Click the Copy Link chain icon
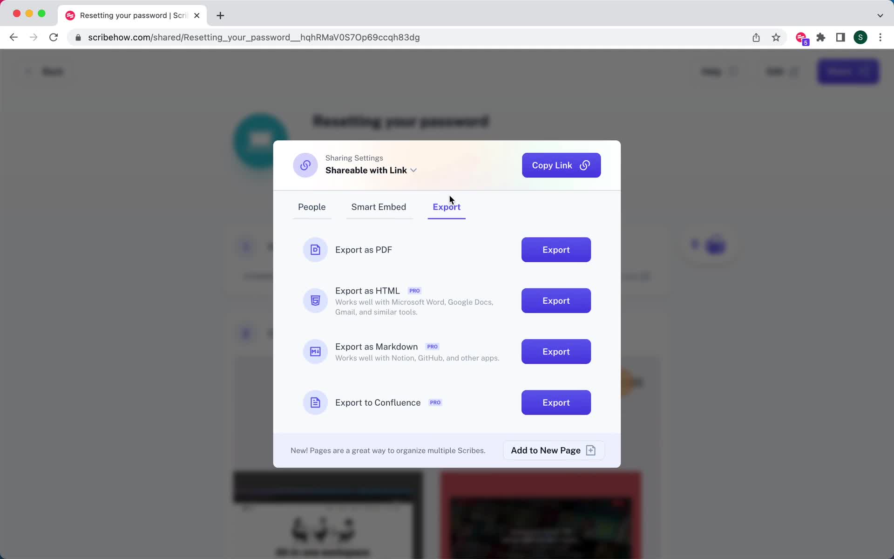894x559 pixels. click(x=584, y=165)
